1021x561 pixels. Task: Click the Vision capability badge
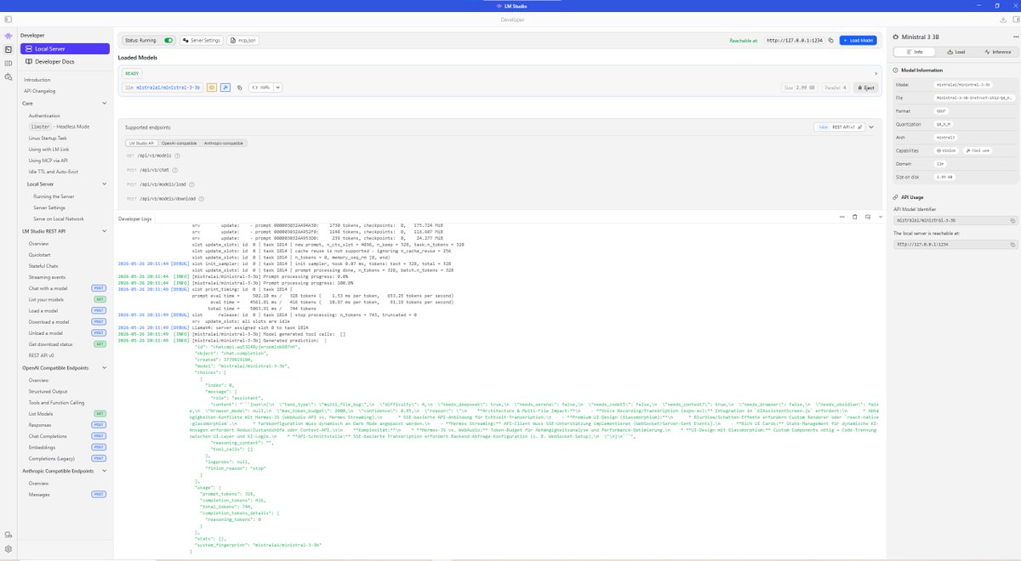[x=946, y=150]
